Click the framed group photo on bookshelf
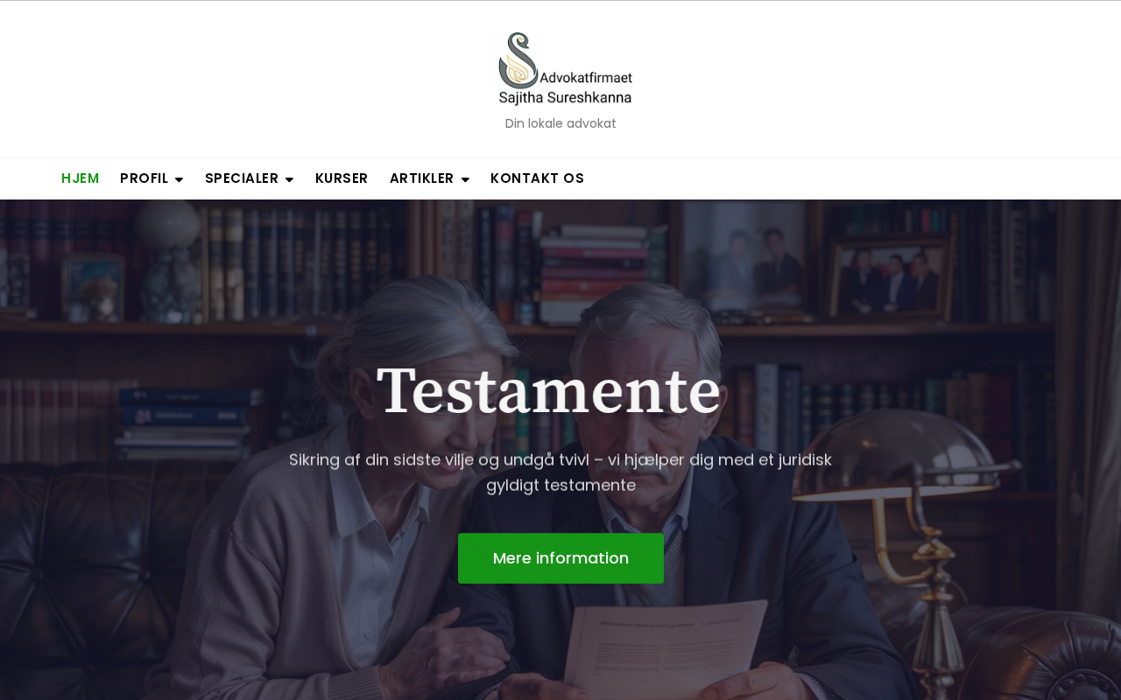The image size is (1121, 700). (891, 277)
